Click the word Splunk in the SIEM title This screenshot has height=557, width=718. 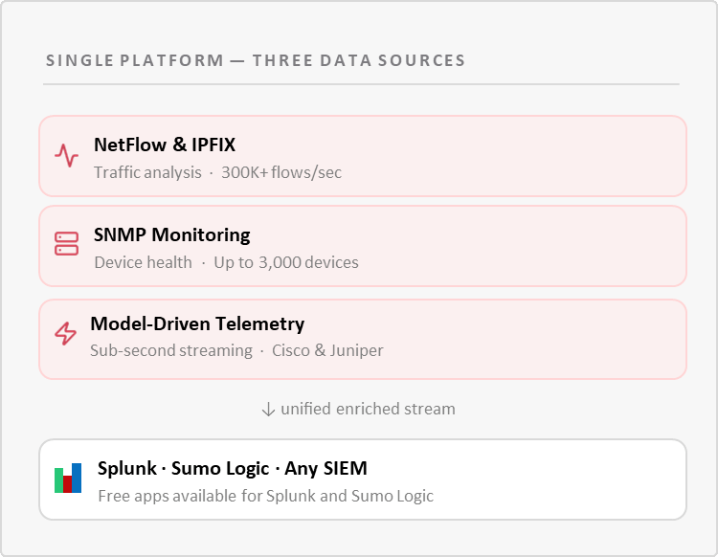point(127,469)
